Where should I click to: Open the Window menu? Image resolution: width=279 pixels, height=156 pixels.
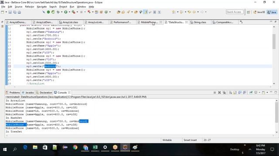click(82, 7)
